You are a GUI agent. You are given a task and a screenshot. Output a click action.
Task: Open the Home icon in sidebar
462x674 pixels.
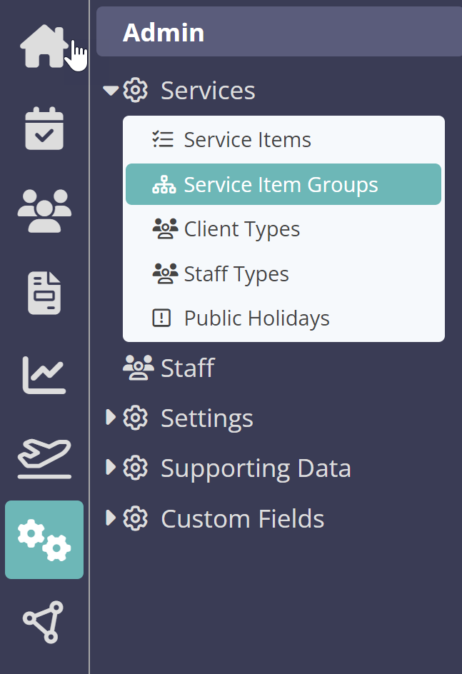click(44, 46)
